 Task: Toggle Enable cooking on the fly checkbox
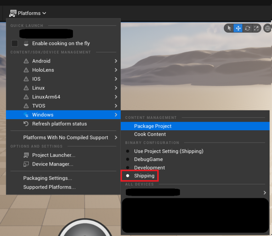pos(15,43)
